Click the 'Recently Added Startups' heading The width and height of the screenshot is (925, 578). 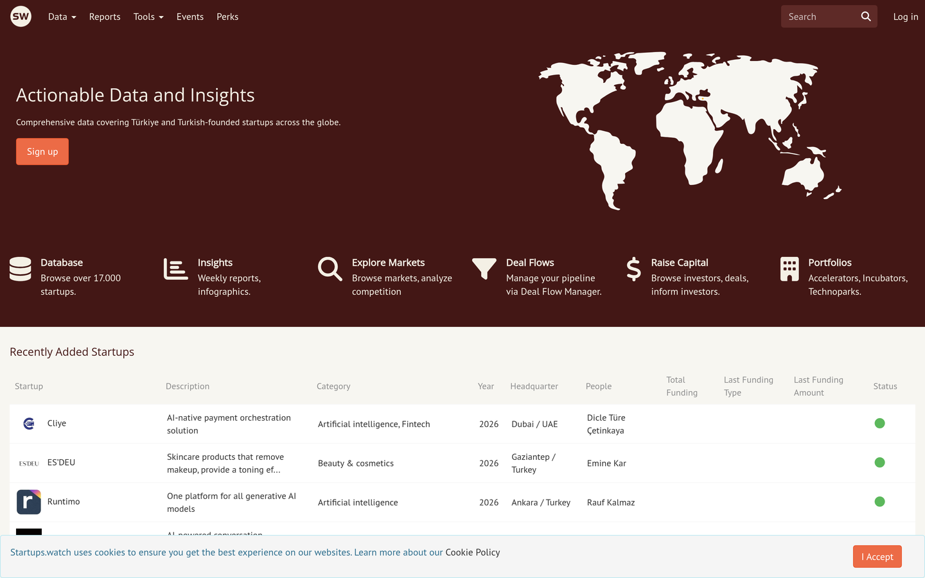tap(72, 352)
